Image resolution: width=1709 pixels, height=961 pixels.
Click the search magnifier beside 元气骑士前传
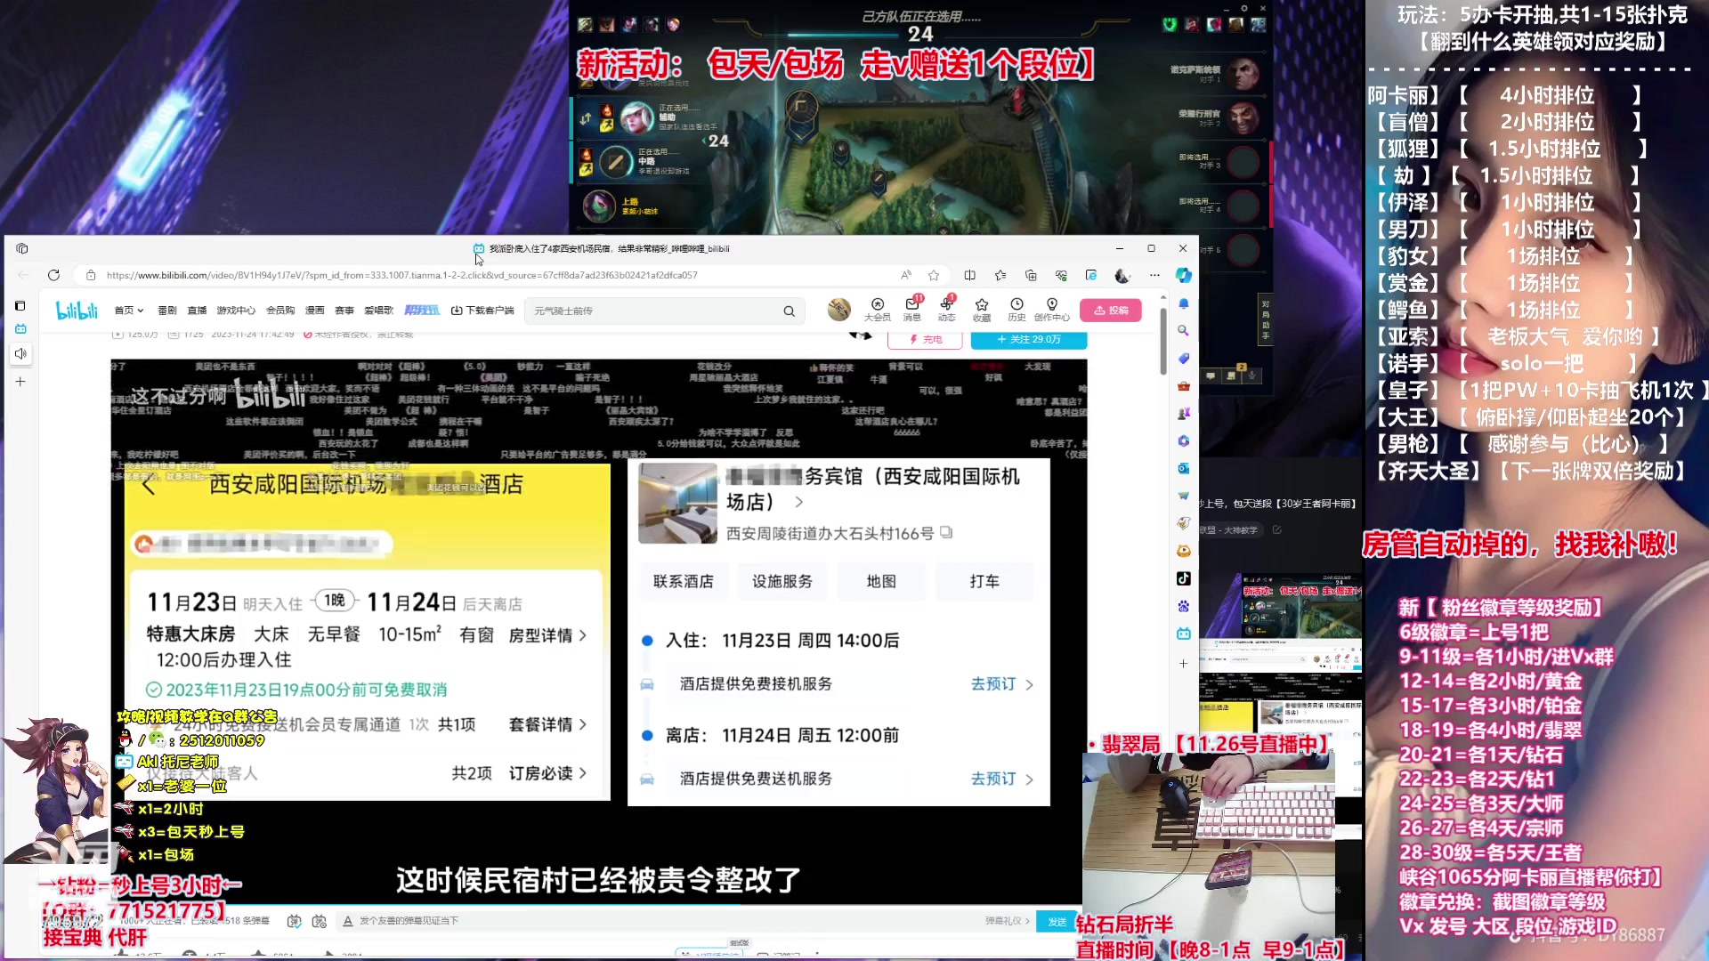tap(789, 311)
